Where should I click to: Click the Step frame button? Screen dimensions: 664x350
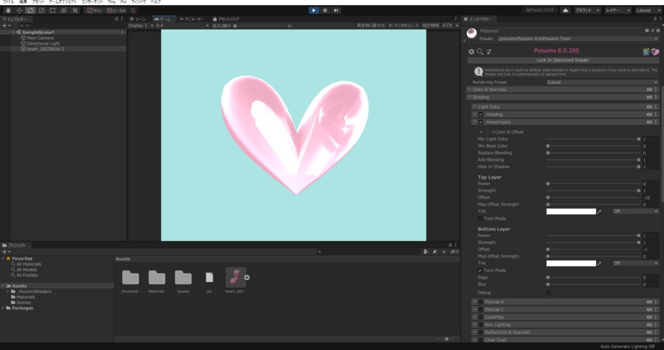[x=336, y=10]
